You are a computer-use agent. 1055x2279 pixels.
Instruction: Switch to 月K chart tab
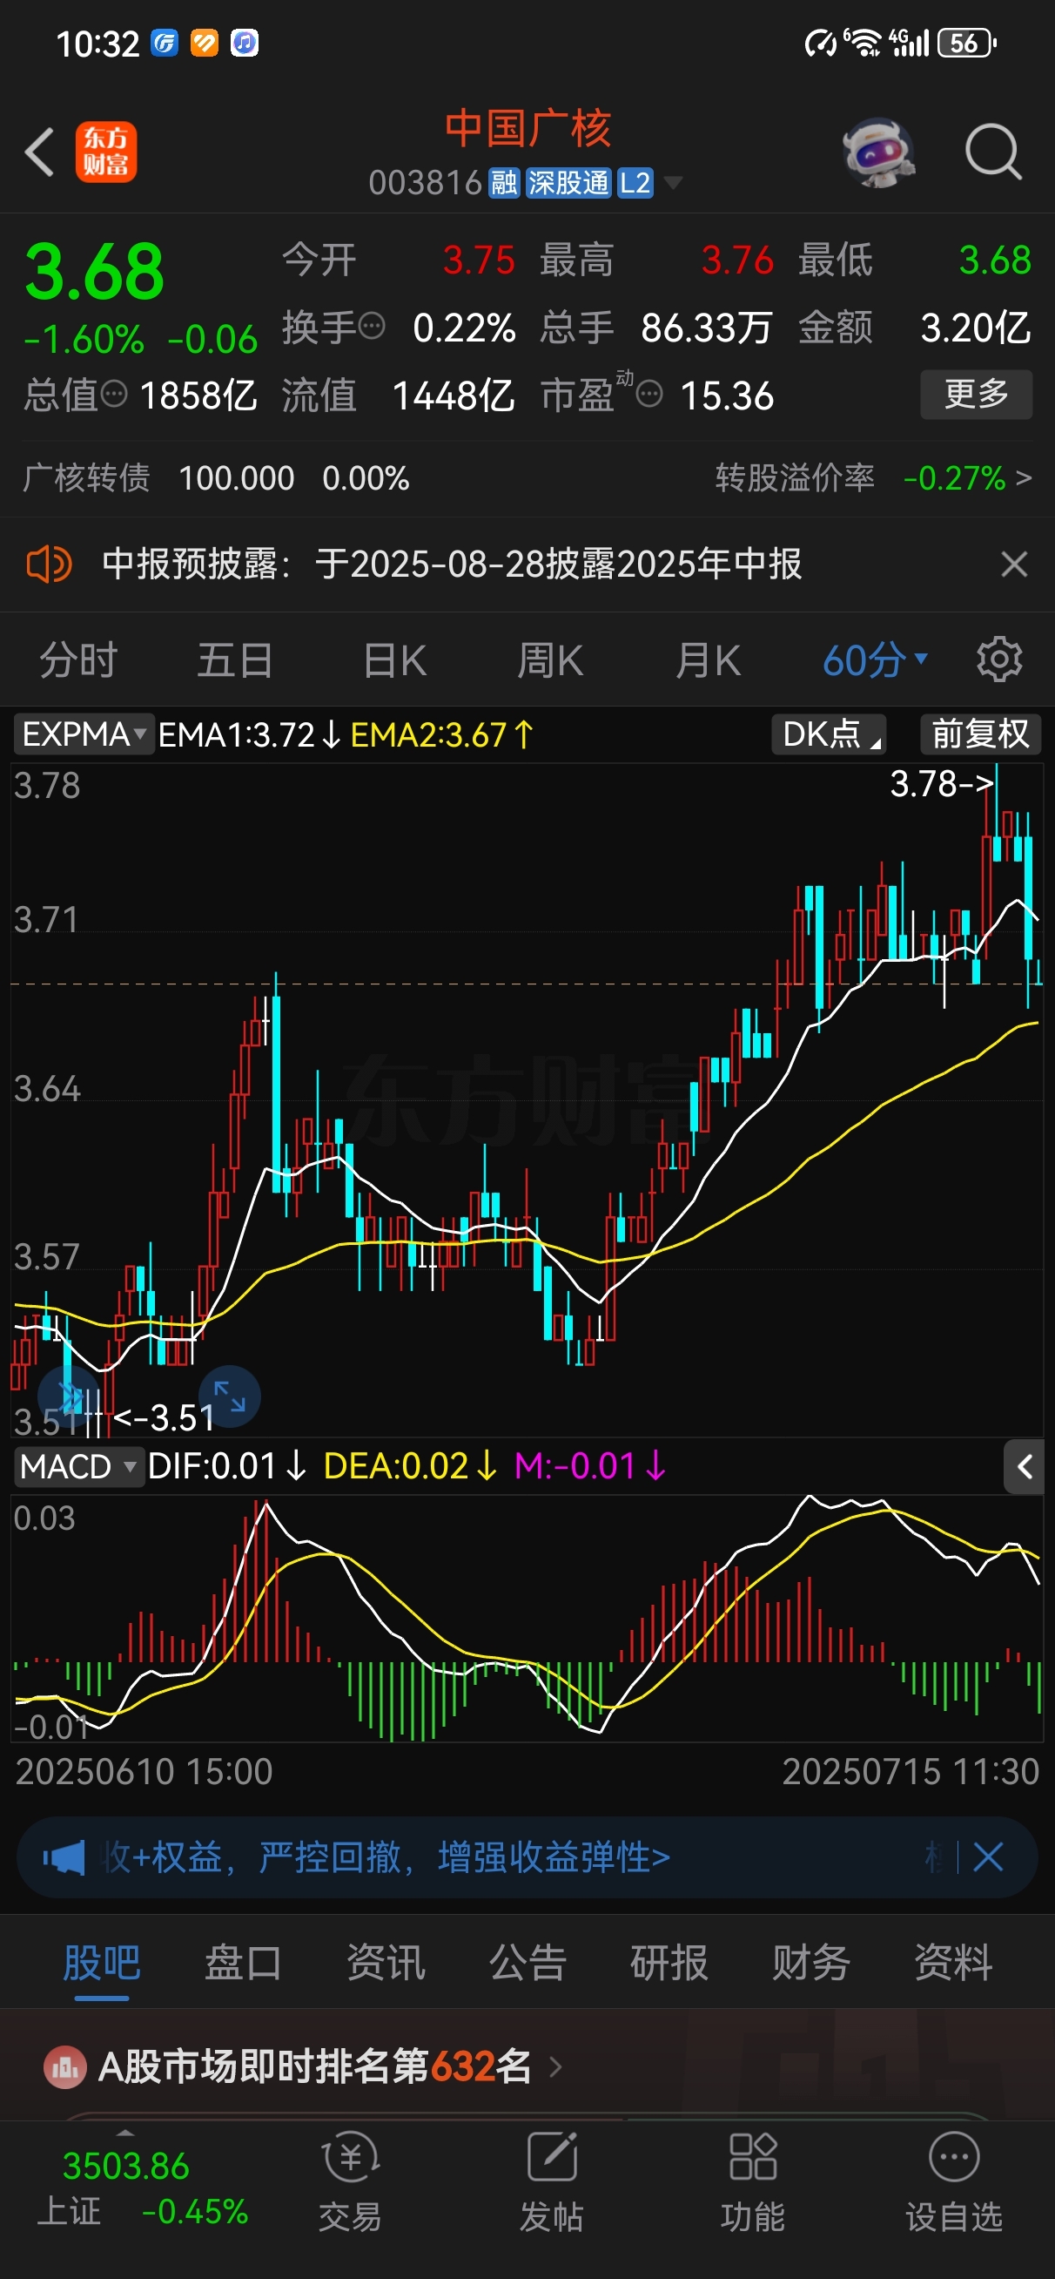point(708,660)
